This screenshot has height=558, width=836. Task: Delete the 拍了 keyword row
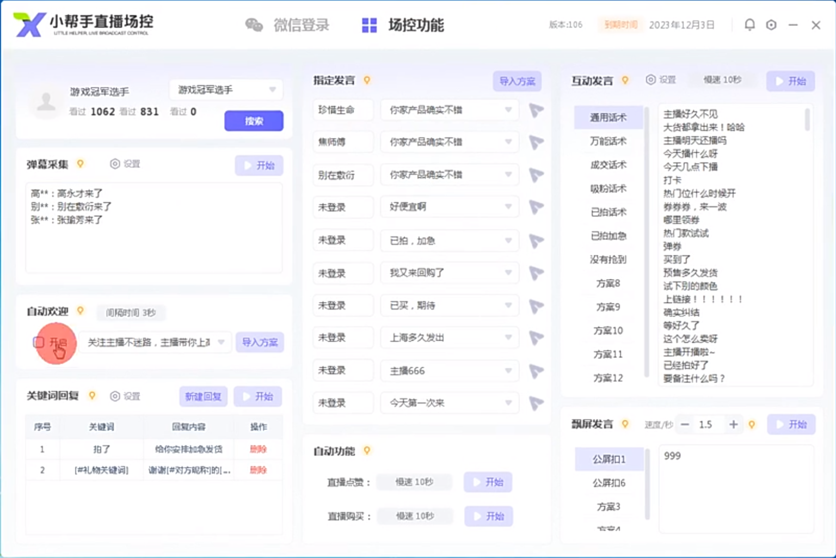click(x=258, y=449)
